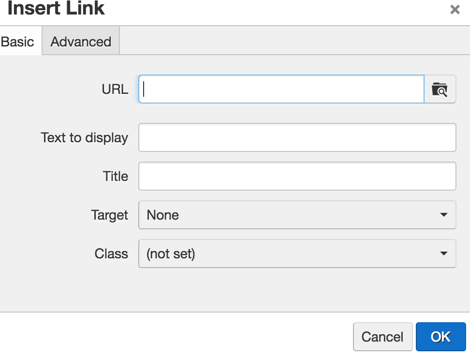Focus the Text to display field

point(297,137)
